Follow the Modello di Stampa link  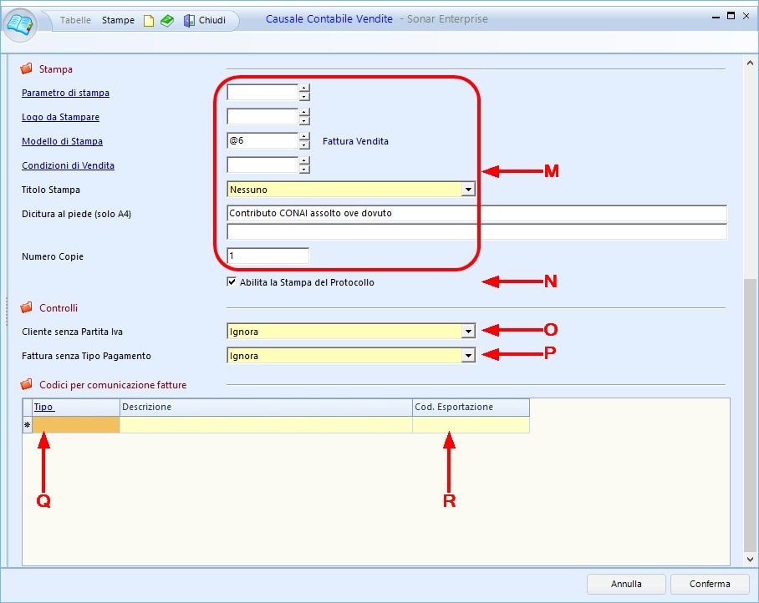click(x=62, y=141)
